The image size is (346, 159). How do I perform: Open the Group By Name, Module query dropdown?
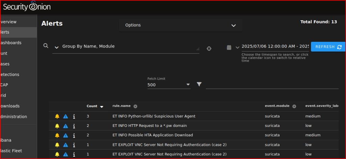tap(57, 47)
